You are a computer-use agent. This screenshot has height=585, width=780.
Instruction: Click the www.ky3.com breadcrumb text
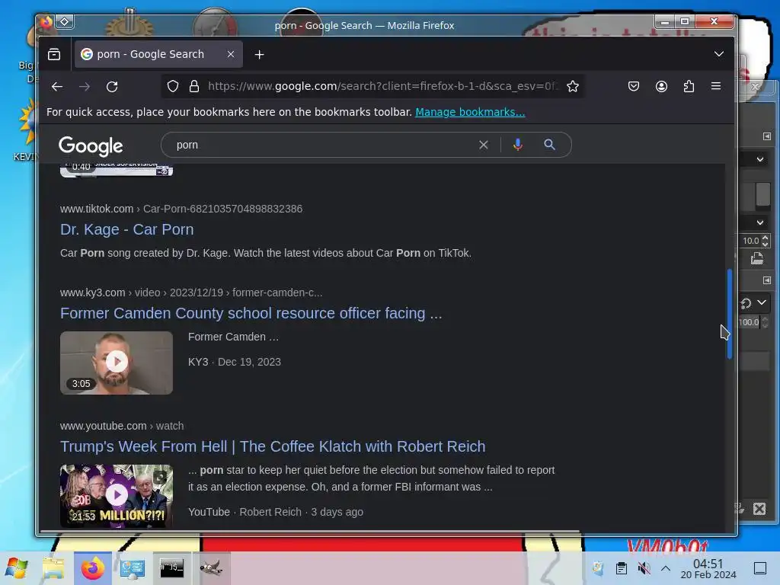92,292
